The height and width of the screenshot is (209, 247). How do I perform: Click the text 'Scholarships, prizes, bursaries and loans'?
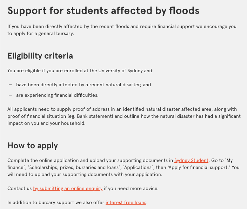tap(74, 167)
